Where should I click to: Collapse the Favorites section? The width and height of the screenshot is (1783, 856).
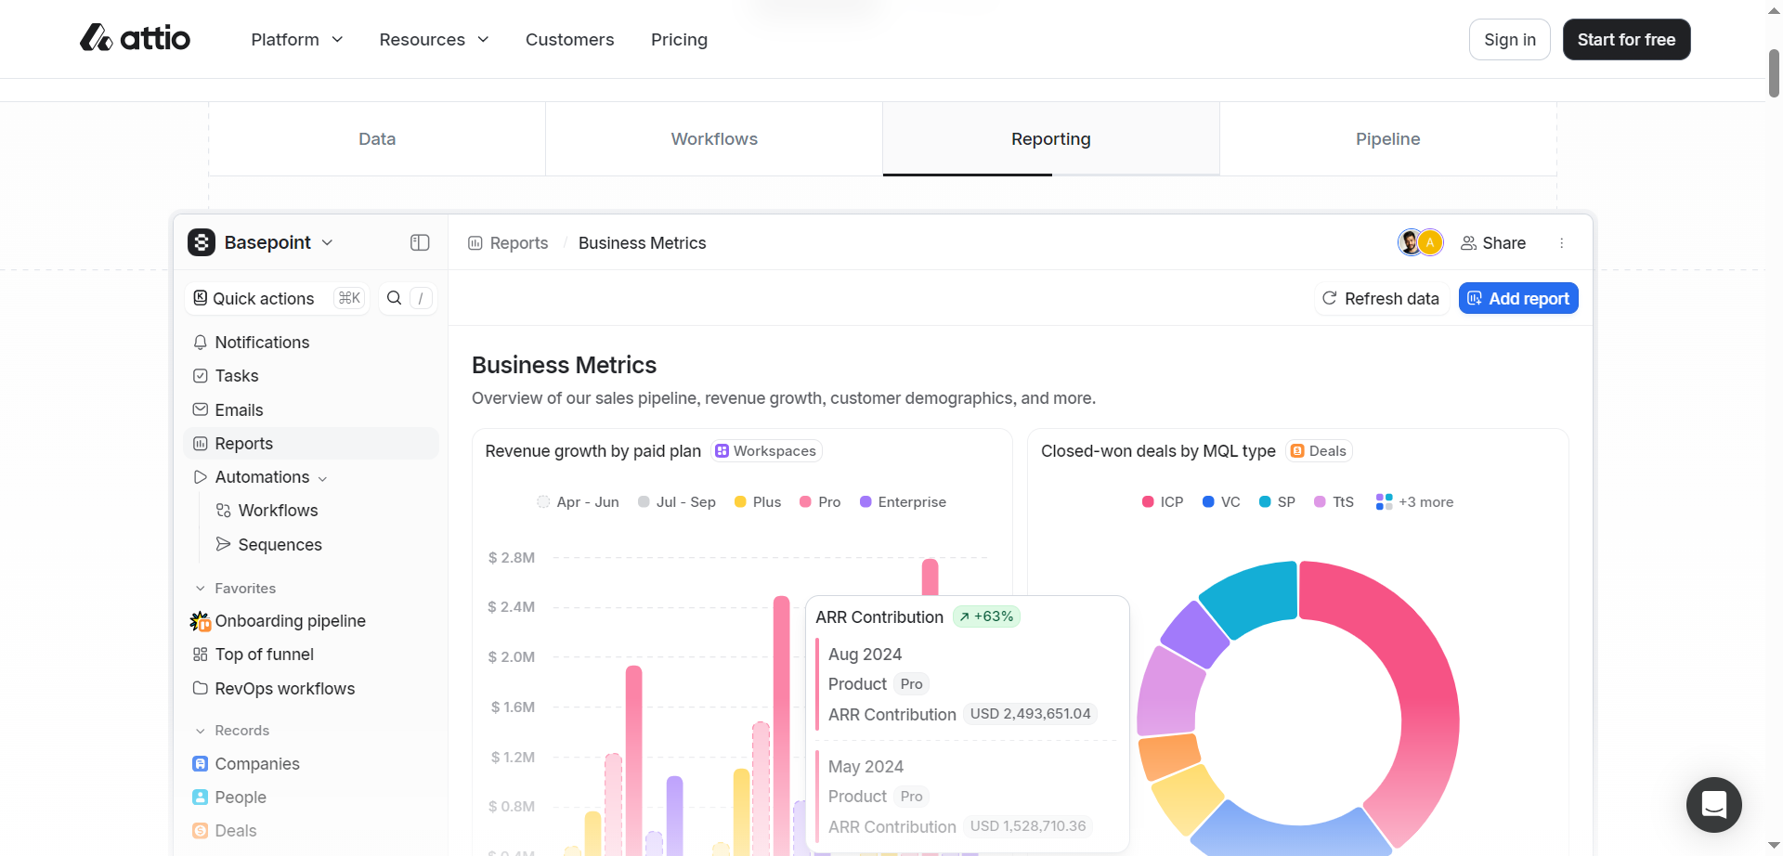click(x=200, y=589)
